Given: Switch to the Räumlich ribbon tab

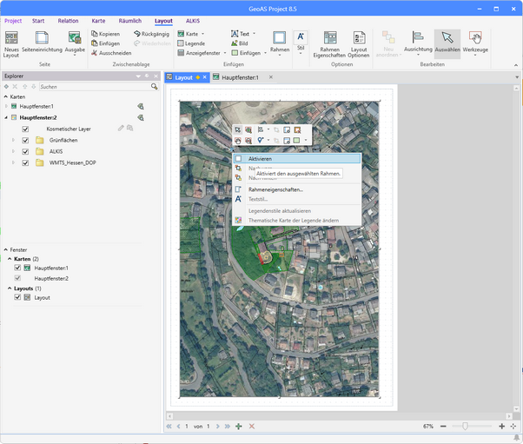Looking at the screenshot, I should 130,21.
